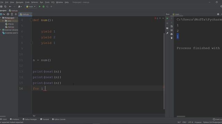The image size is (222, 124).
Task: Toggle soft-wrap in the Run console
Action: click(x=171, y=26)
